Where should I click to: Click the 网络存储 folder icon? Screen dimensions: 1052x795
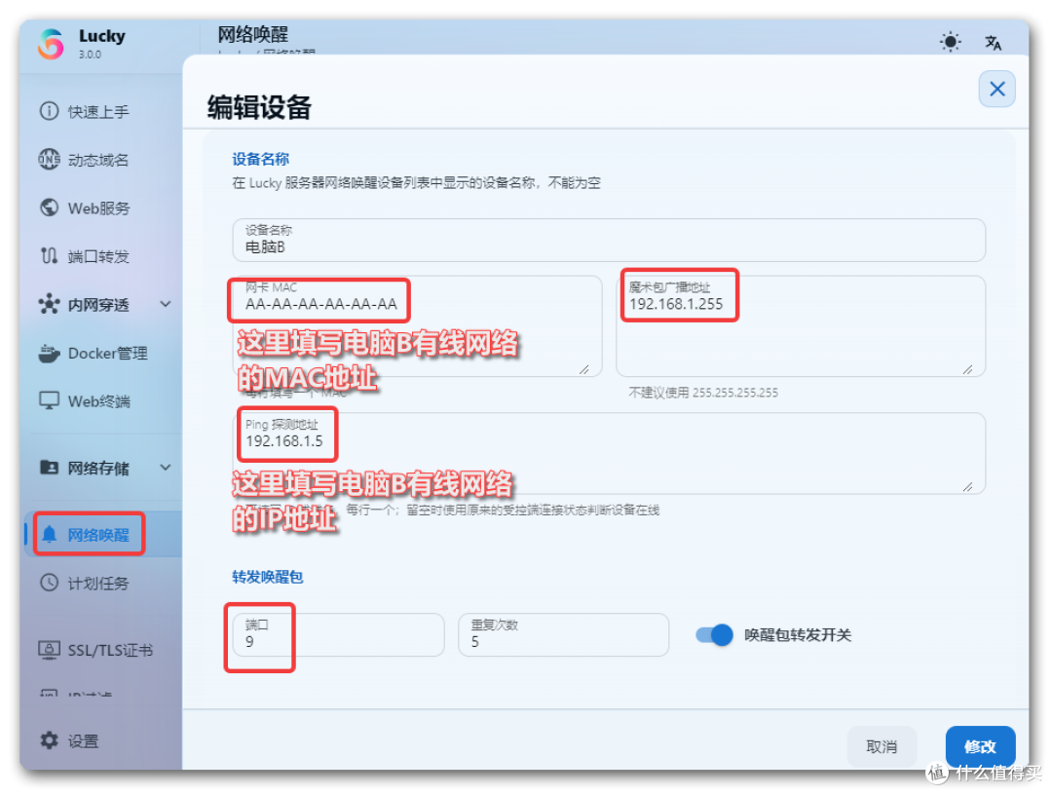[x=49, y=467]
